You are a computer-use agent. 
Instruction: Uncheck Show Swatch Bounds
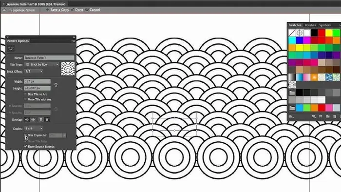25,146
